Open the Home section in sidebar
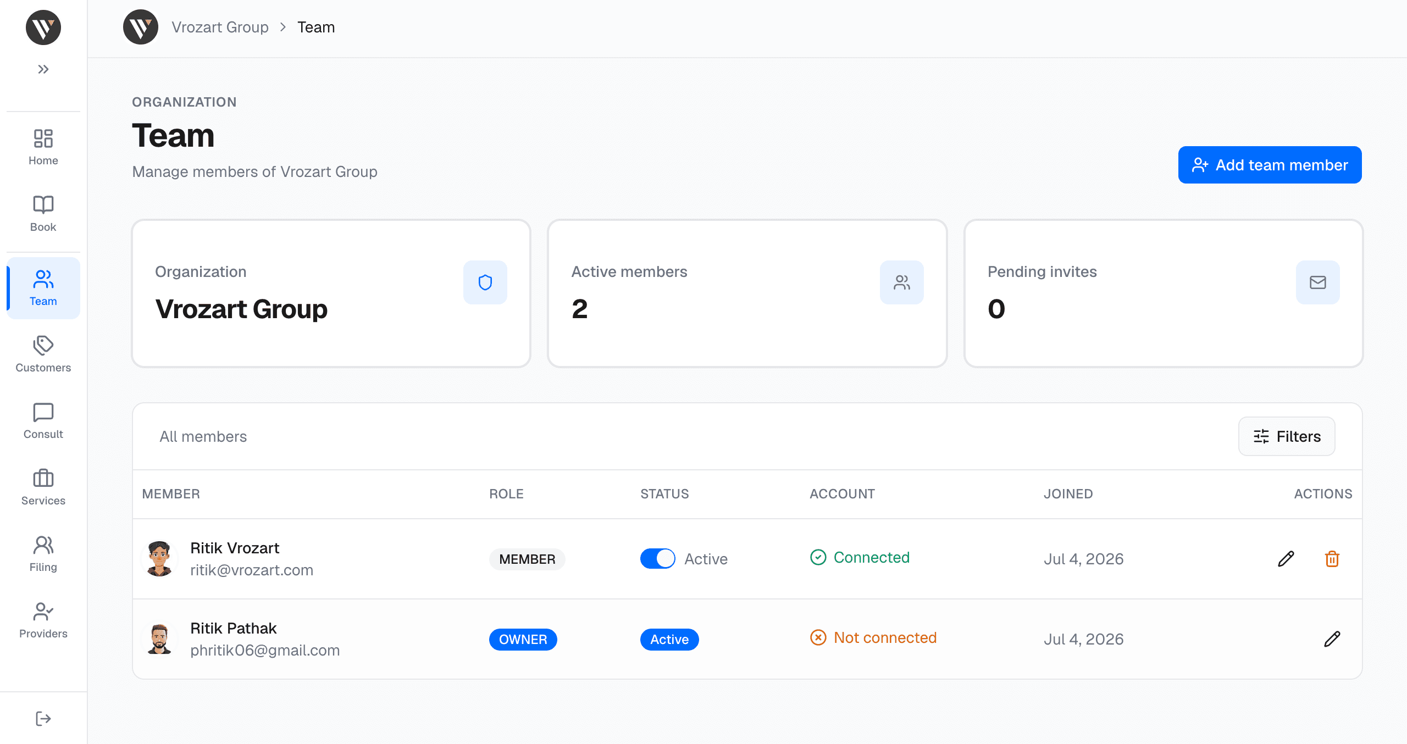This screenshot has width=1407, height=744. tap(43, 147)
